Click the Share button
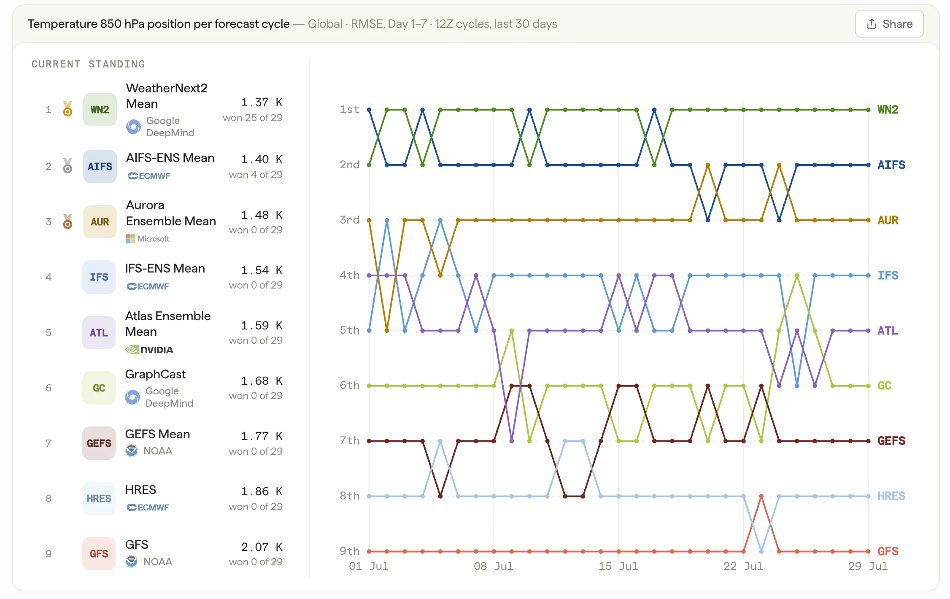 889,24
